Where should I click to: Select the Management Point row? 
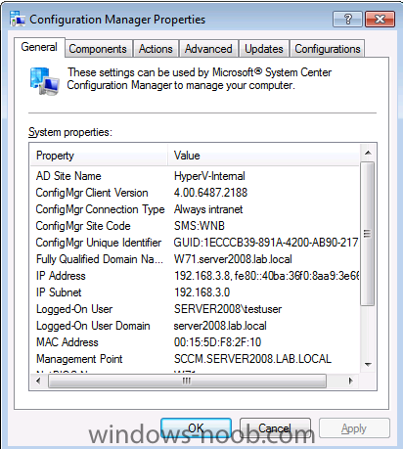click(x=195, y=359)
